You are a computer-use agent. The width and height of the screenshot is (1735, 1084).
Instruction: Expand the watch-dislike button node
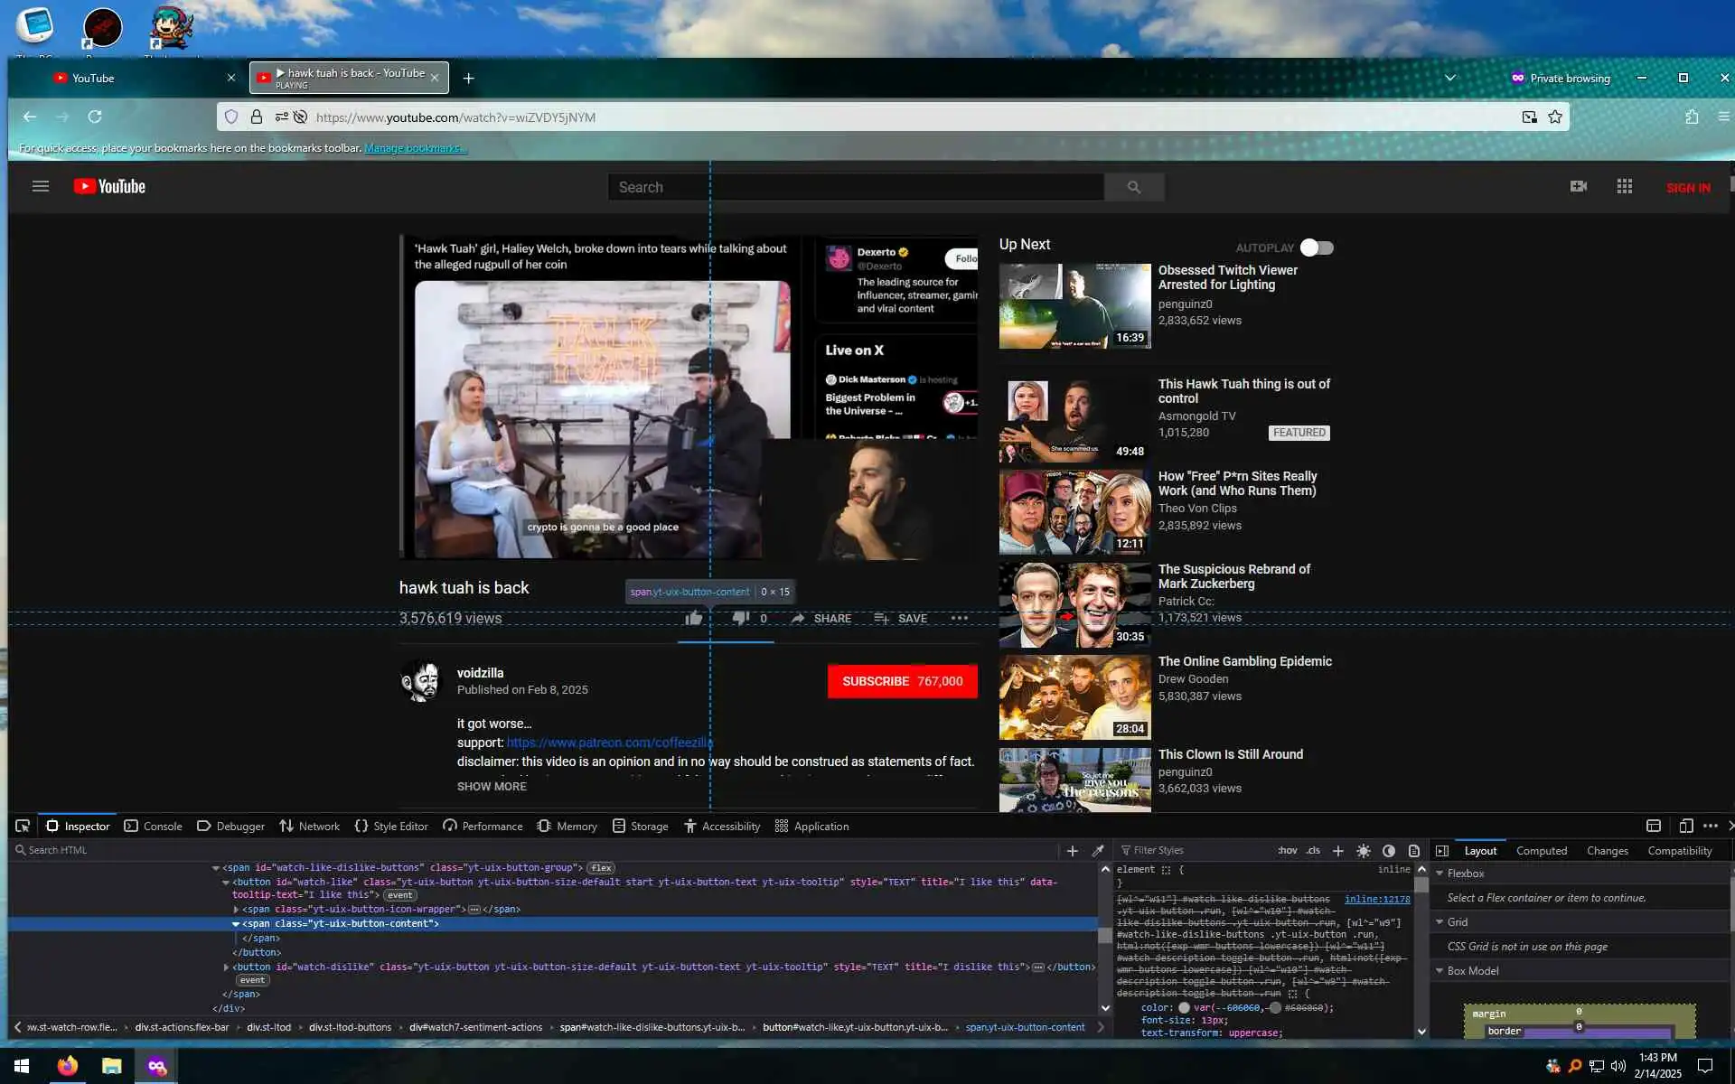[x=226, y=967]
